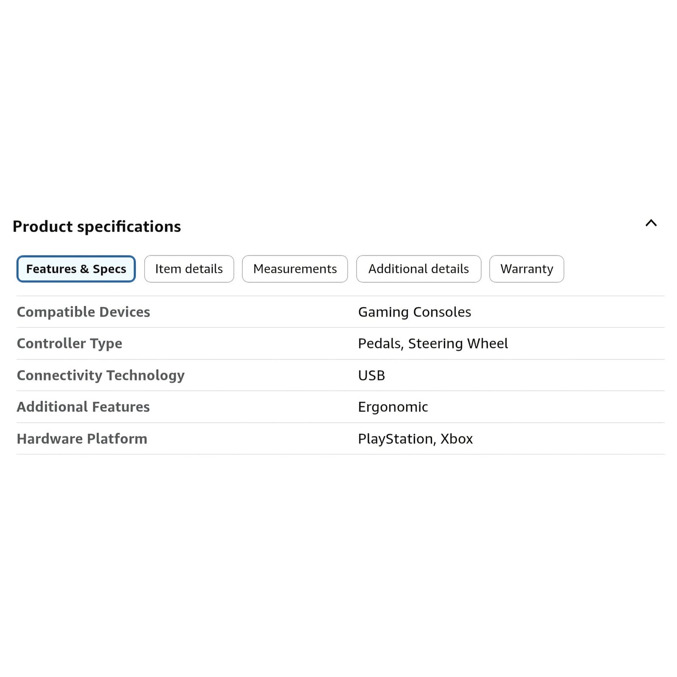Click the Hardware Platform label
This screenshot has width=677, height=677.
(82, 439)
